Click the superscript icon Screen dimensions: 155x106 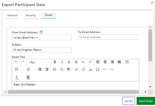(x=90, y=62)
